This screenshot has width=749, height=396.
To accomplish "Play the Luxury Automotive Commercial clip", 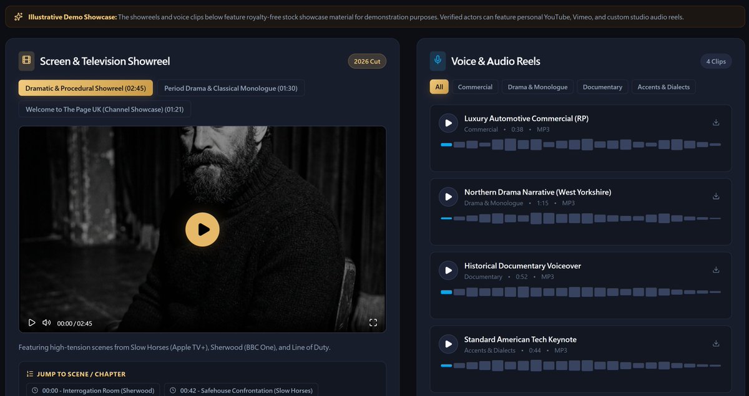I will click(x=448, y=123).
